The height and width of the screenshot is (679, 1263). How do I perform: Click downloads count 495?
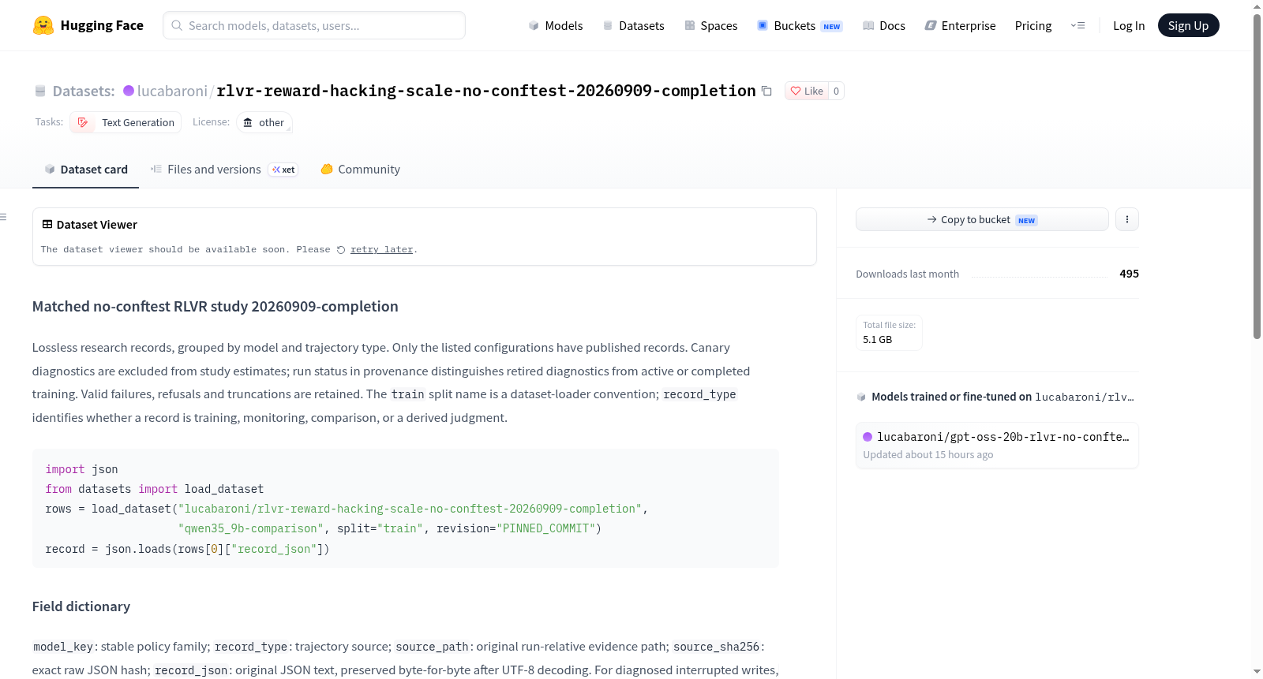[1129, 274]
